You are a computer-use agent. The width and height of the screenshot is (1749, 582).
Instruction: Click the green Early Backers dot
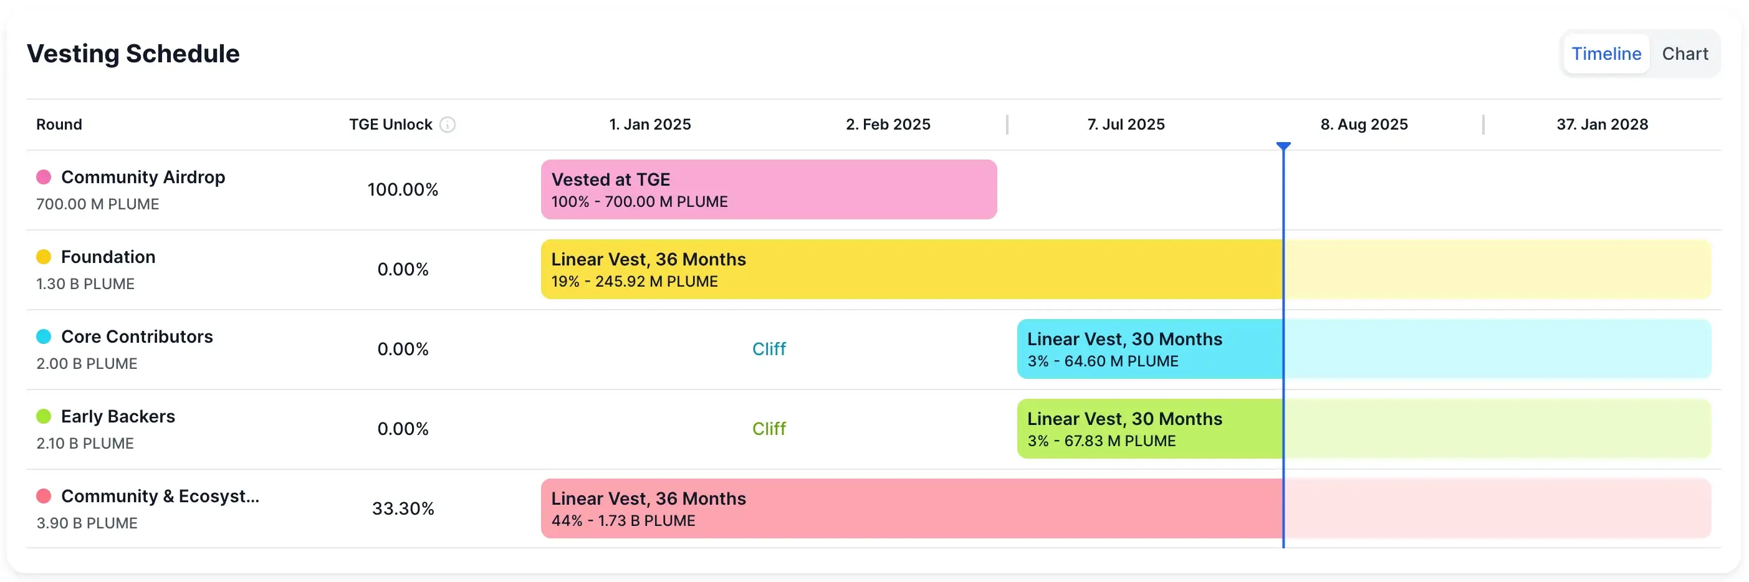coord(44,416)
